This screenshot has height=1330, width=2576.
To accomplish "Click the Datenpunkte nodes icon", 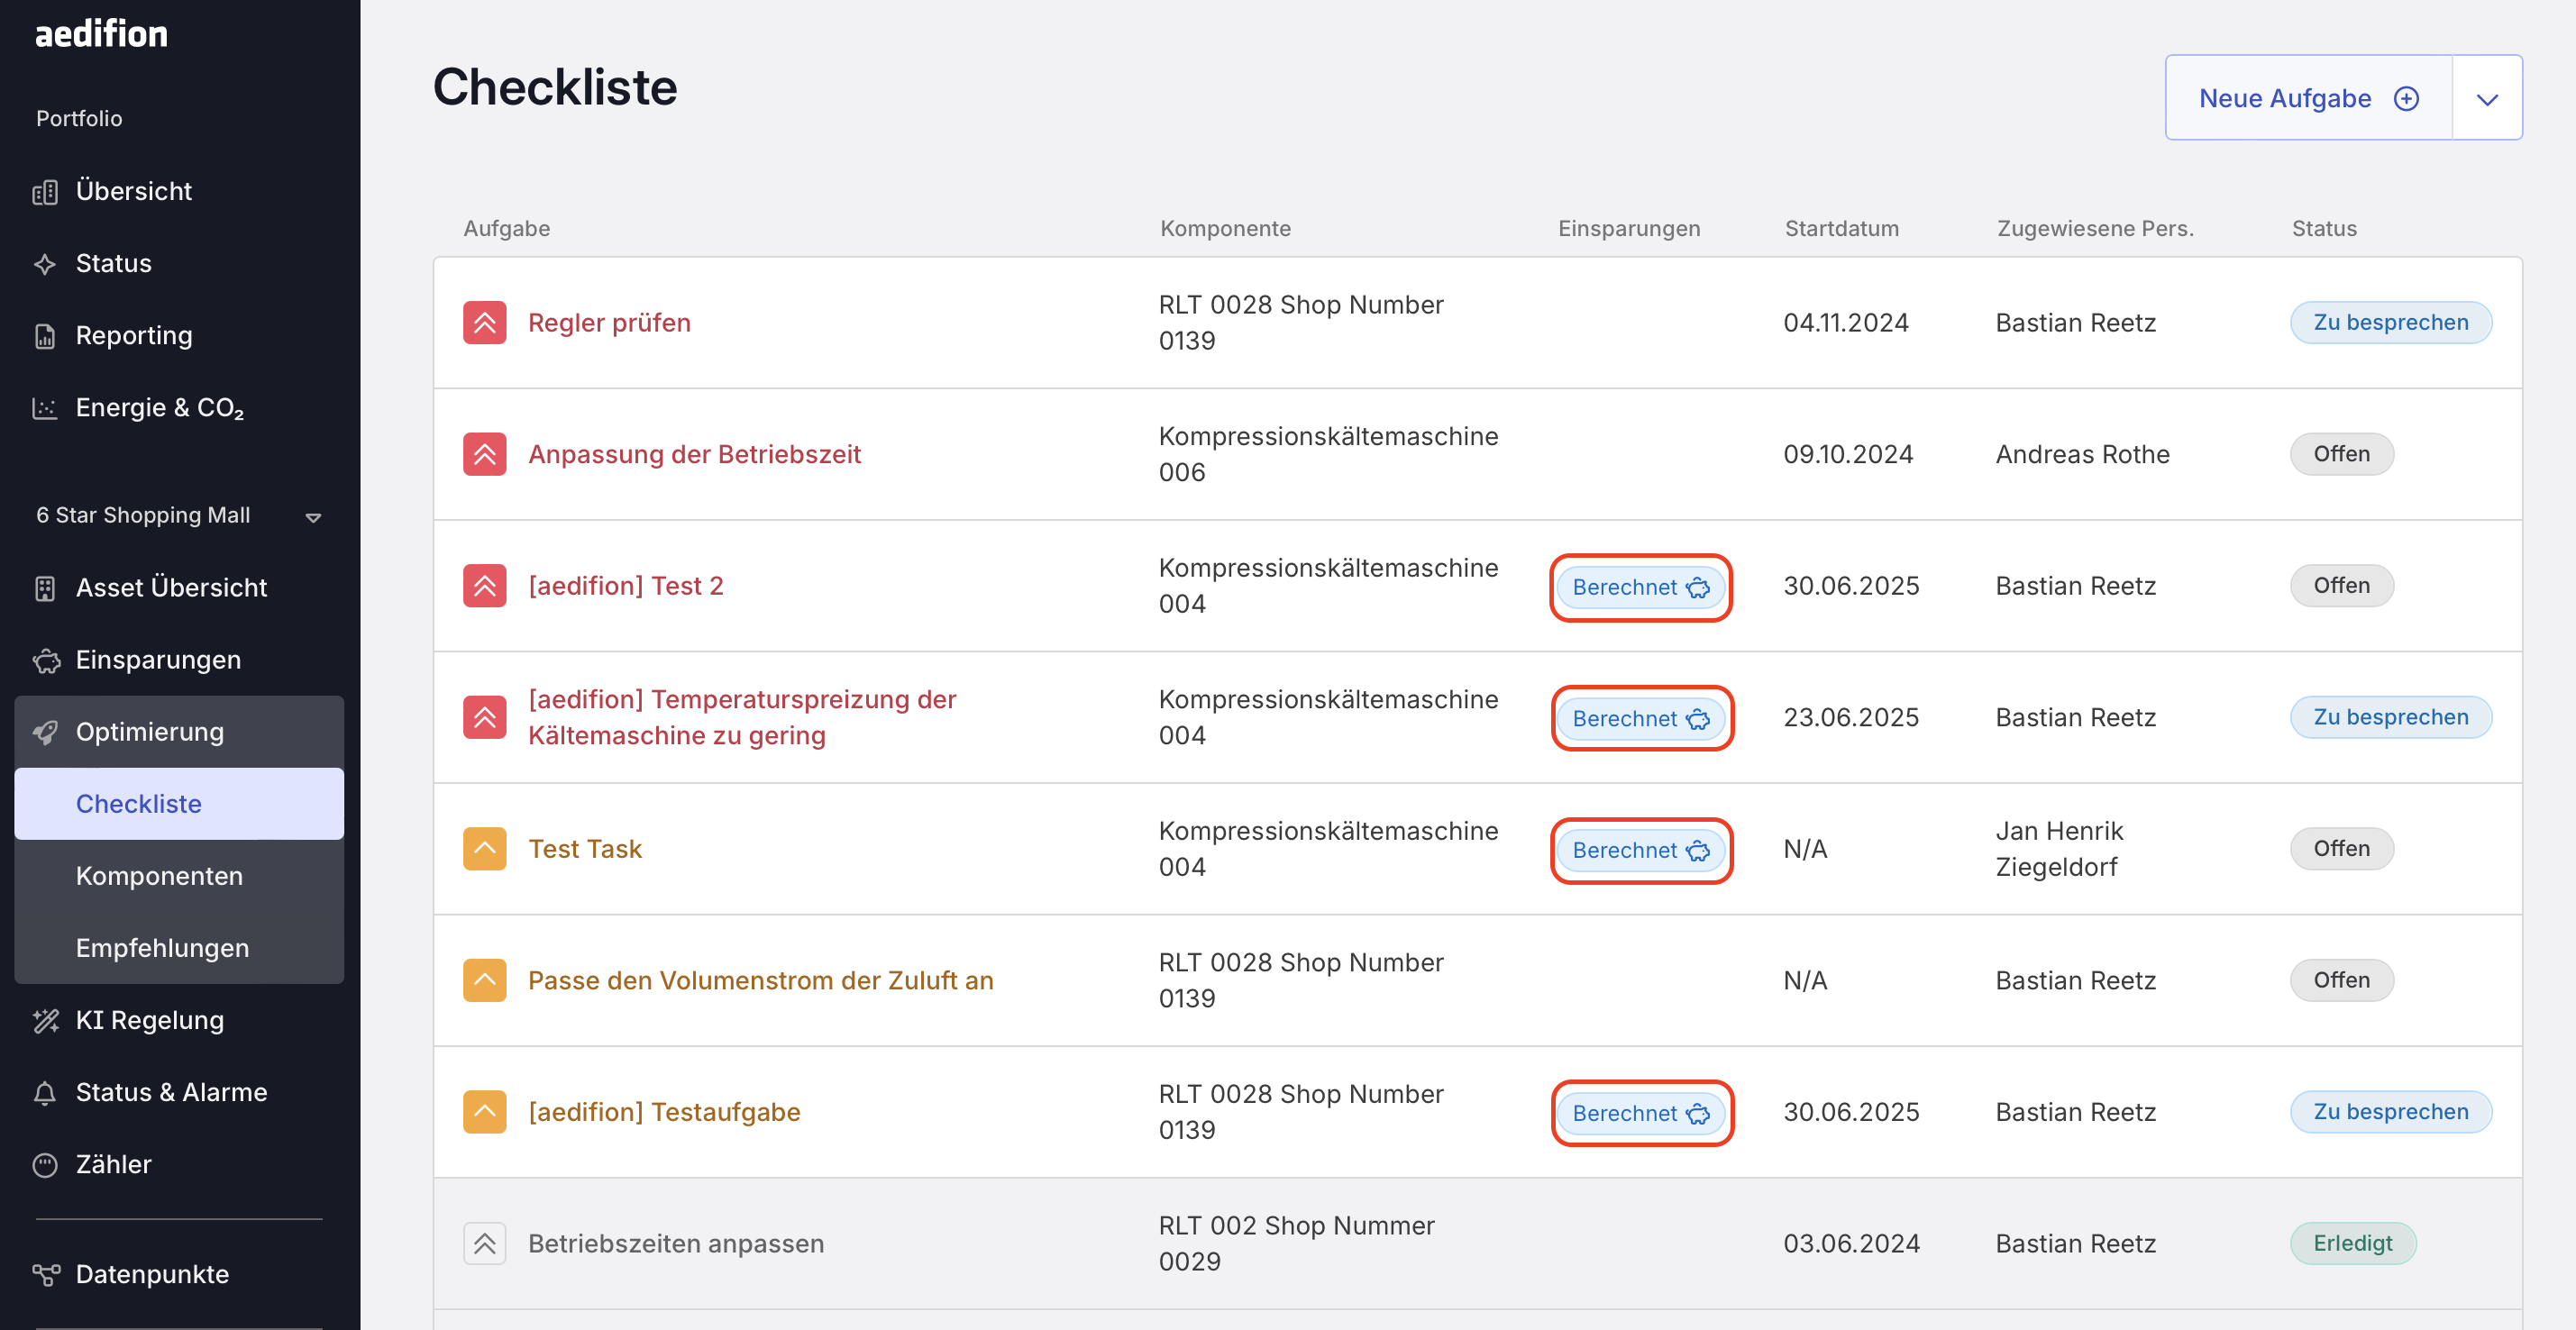I will (45, 1274).
